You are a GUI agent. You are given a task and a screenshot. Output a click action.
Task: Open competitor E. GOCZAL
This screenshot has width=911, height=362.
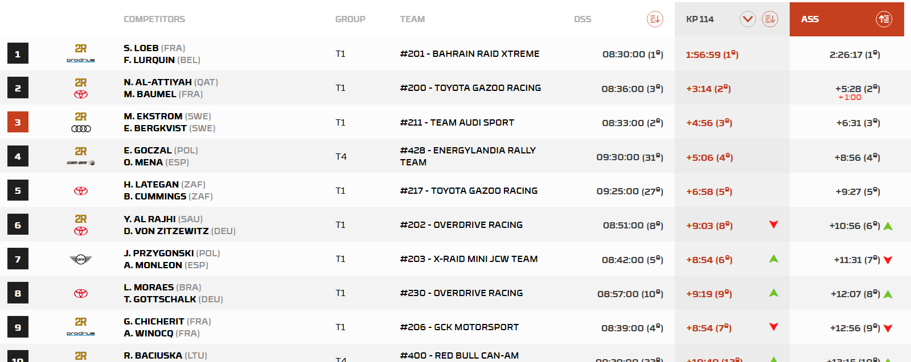147,151
